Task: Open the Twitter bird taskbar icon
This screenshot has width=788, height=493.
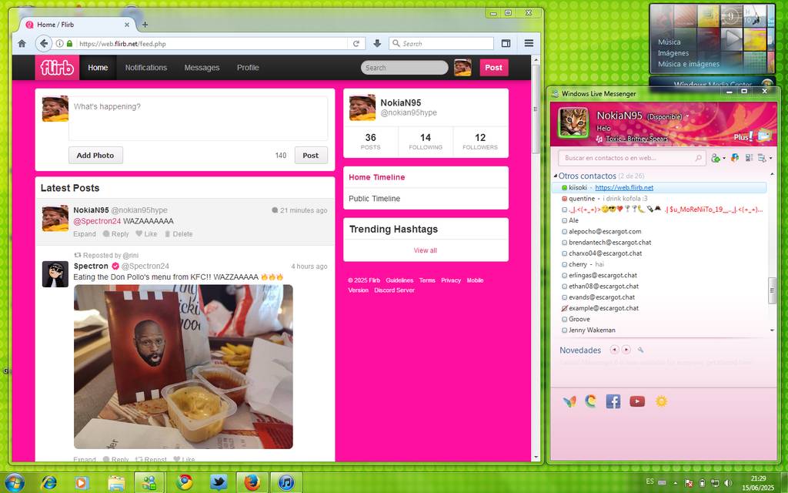Action: pos(218,483)
